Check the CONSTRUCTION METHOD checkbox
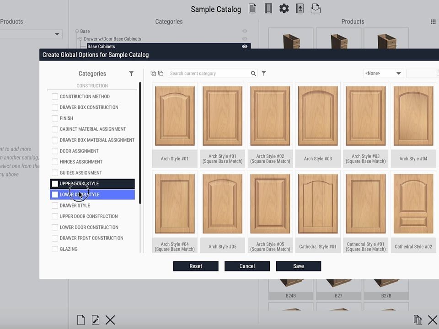439x329 pixels. point(55,96)
